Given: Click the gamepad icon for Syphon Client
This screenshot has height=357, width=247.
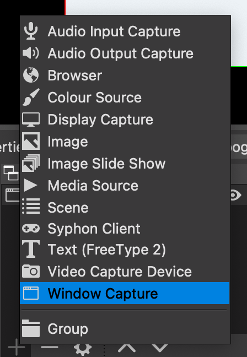Looking at the screenshot, I should coord(31,229).
